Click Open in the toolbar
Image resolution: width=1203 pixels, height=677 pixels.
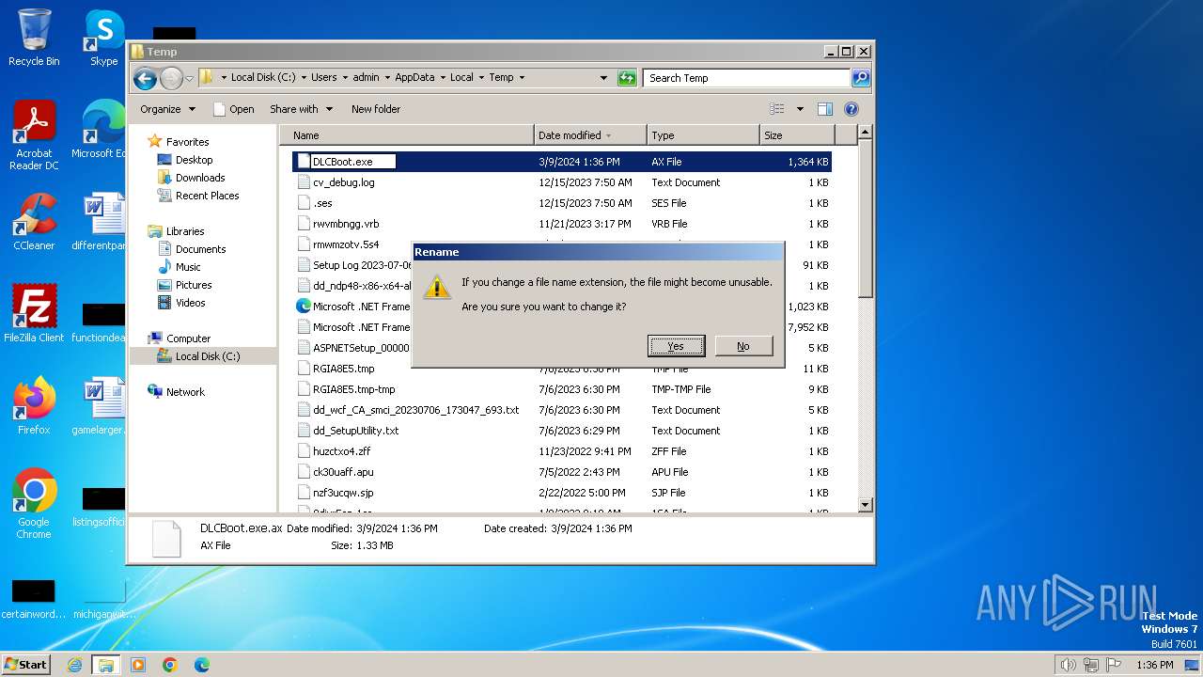click(234, 109)
